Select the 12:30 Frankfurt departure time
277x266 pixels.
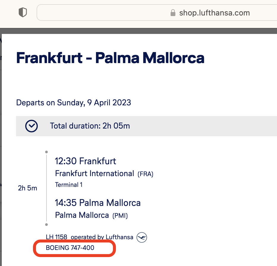[x=85, y=161]
